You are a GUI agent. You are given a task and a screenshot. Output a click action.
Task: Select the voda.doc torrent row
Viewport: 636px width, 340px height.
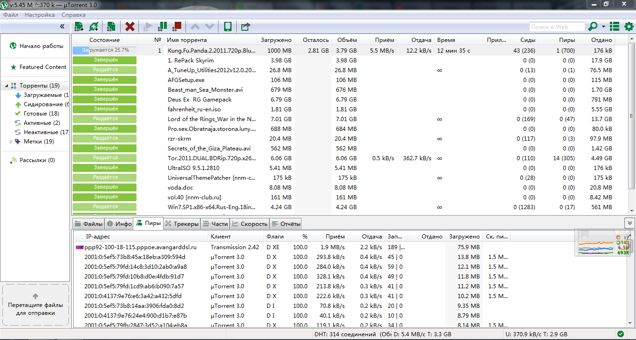pos(343,187)
